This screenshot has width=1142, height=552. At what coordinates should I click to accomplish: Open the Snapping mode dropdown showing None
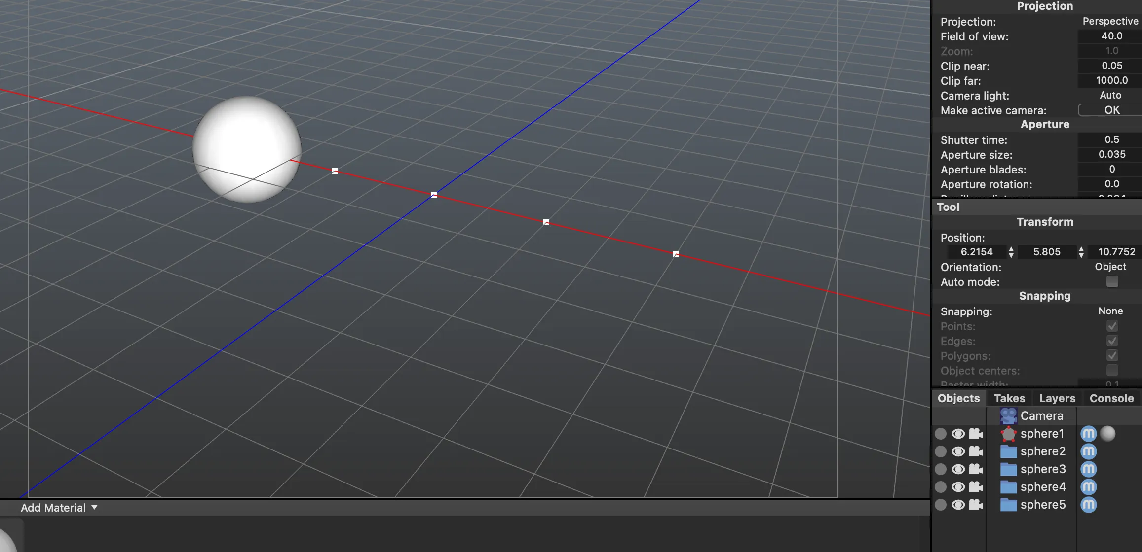(1110, 311)
